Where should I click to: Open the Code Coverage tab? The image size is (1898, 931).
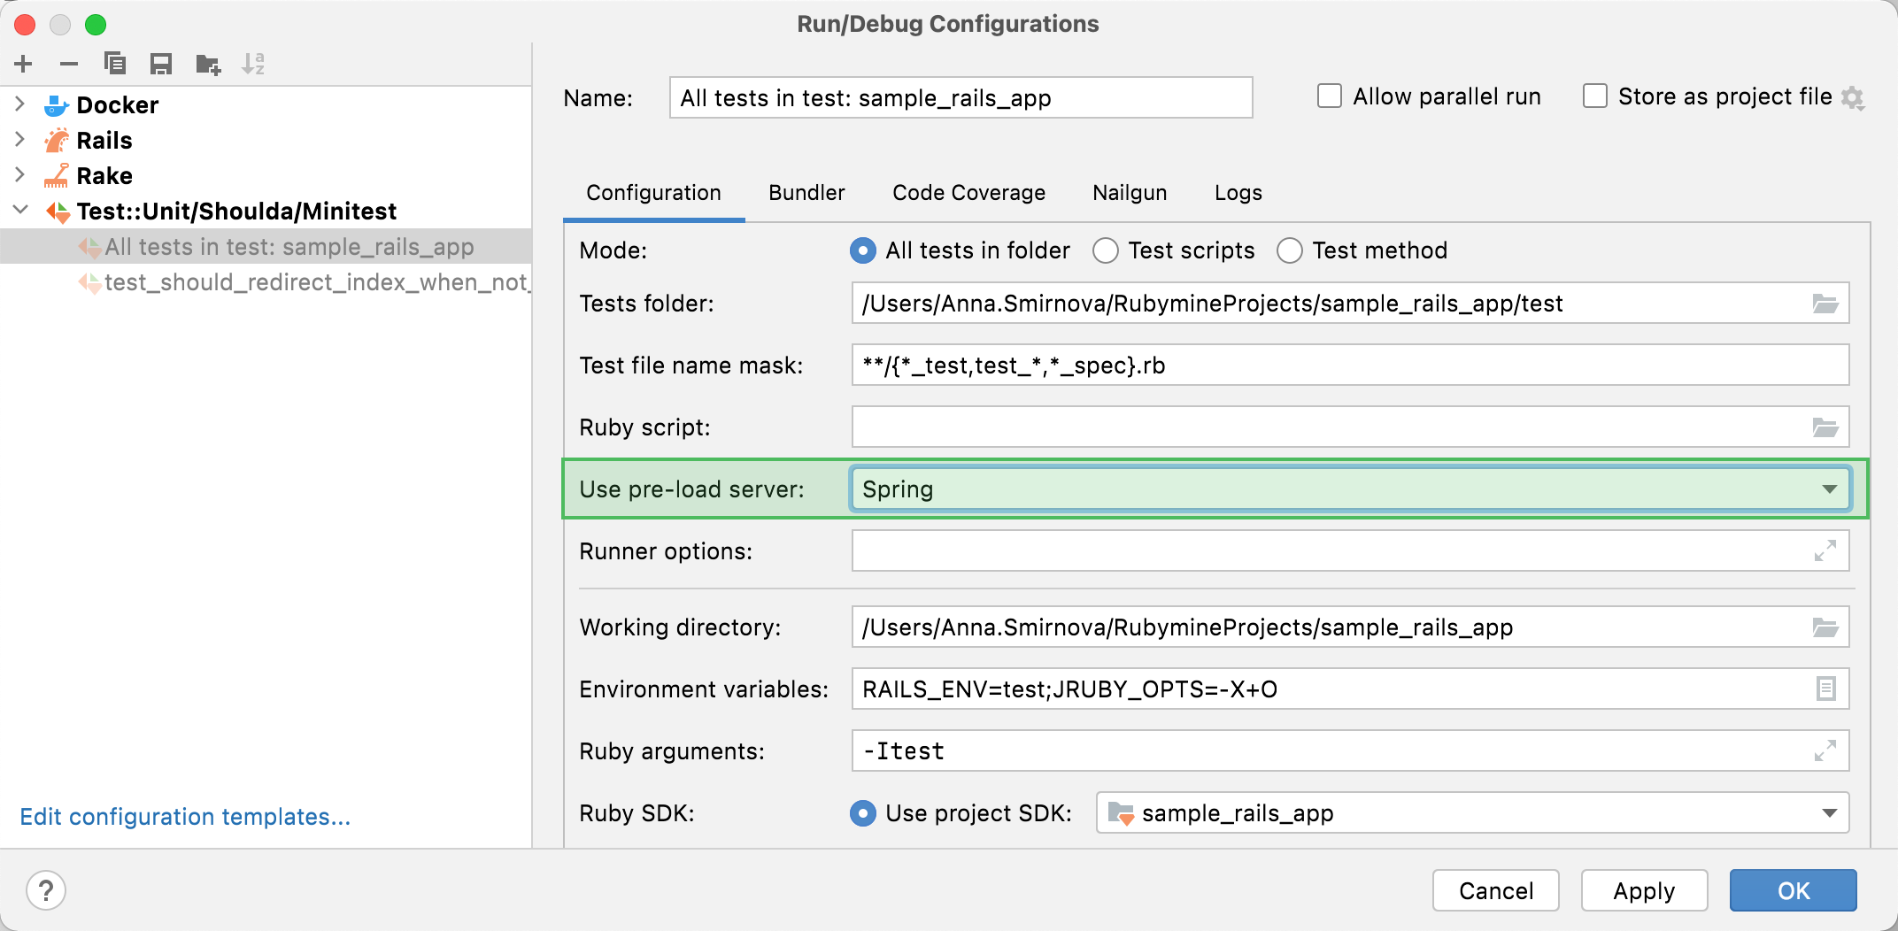coord(968,192)
